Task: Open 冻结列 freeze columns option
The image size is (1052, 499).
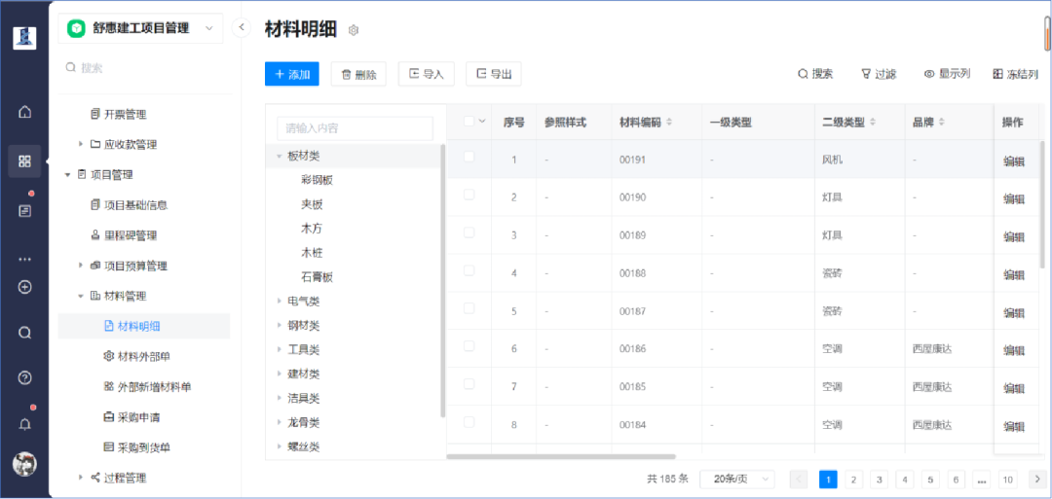Action: click(x=1016, y=74)
